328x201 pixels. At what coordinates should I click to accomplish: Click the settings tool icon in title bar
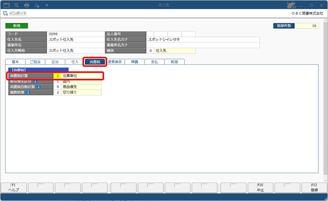(37, 5)
